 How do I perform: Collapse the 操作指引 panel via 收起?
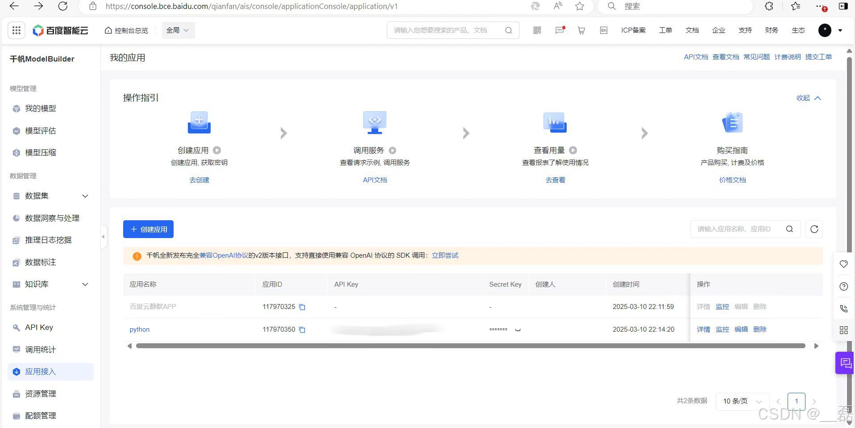(809, 98)
